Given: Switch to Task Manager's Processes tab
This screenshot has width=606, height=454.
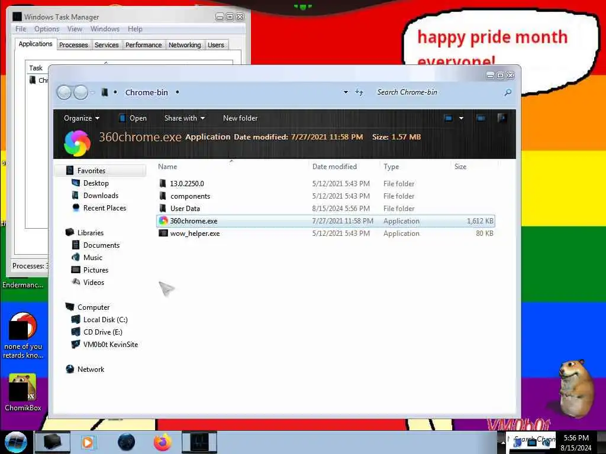Looking at the screenshot, I should click(x=73, y=45).
